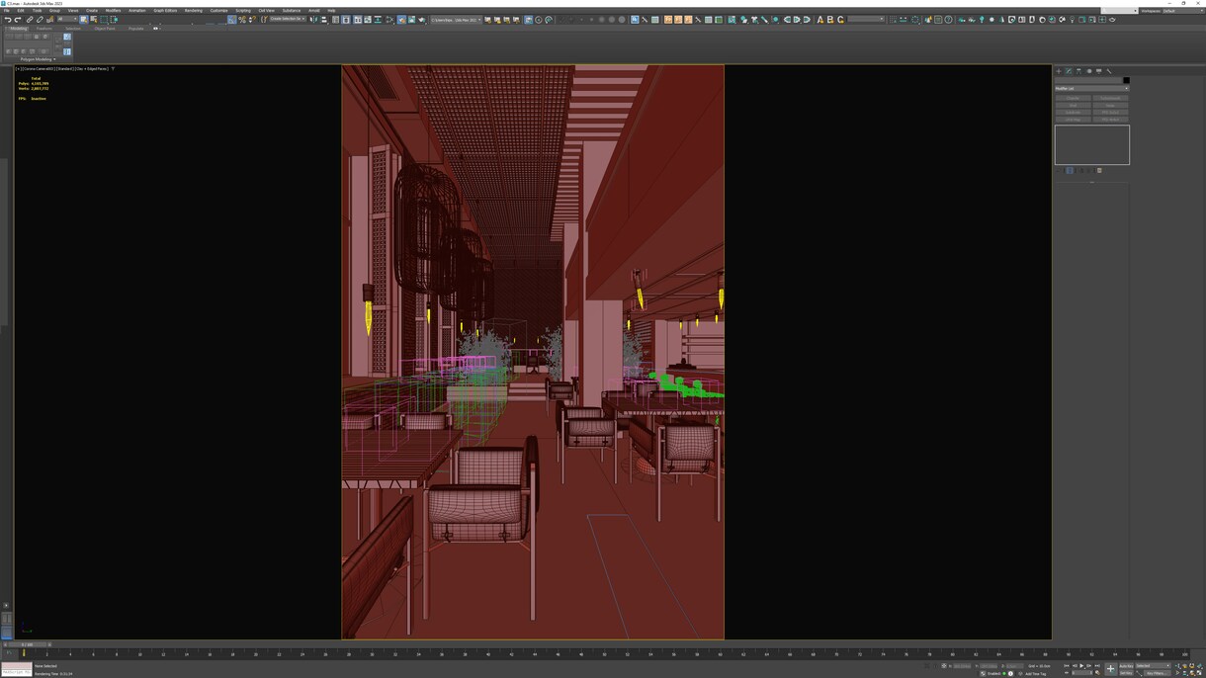Viewport: 1206px width, 678px height.
Task: Open the Modifiers menu
Action: tap(113, 11)
